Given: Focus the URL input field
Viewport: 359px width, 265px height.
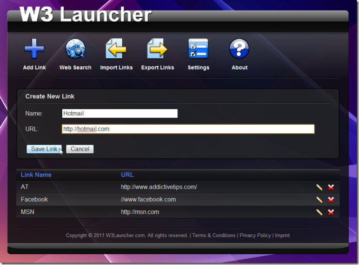Looking at the screenshot, I should click(188, 129).
